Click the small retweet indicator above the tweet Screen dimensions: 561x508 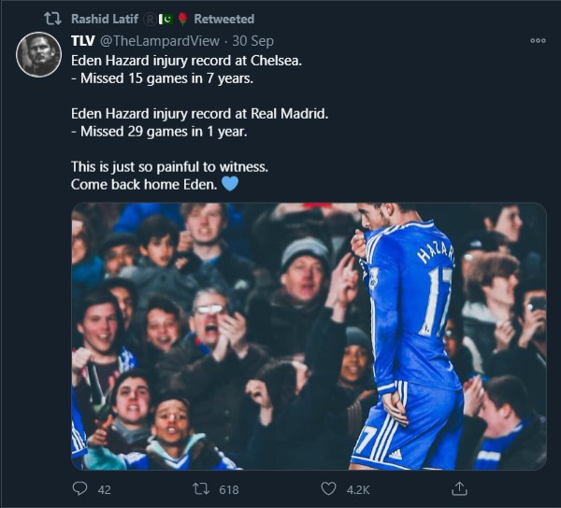[52, 19]
